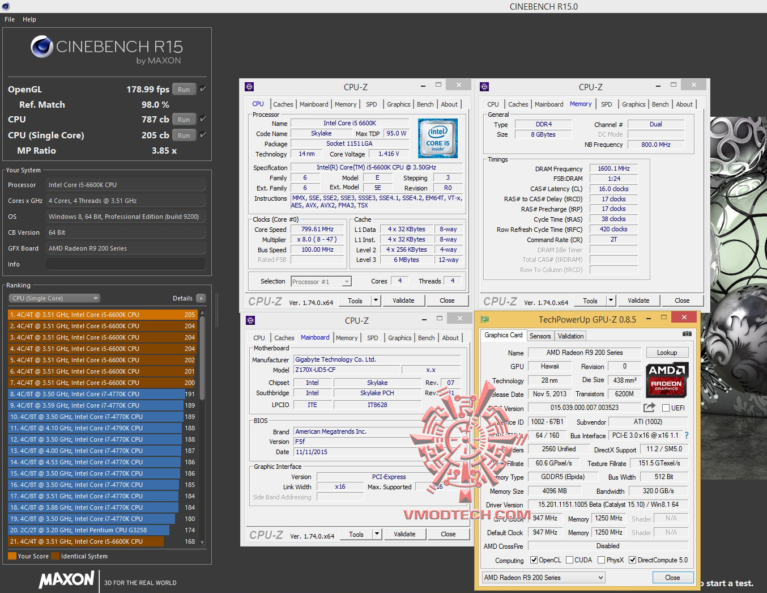Run the CPU (Single Core) benchmark

click(184, 135)
